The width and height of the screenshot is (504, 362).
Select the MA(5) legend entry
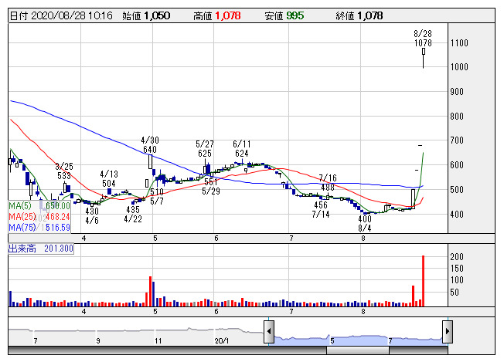[39, 206]
